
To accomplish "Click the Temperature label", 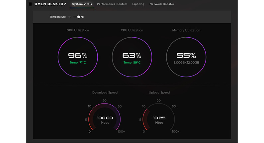I will point(57,17).
